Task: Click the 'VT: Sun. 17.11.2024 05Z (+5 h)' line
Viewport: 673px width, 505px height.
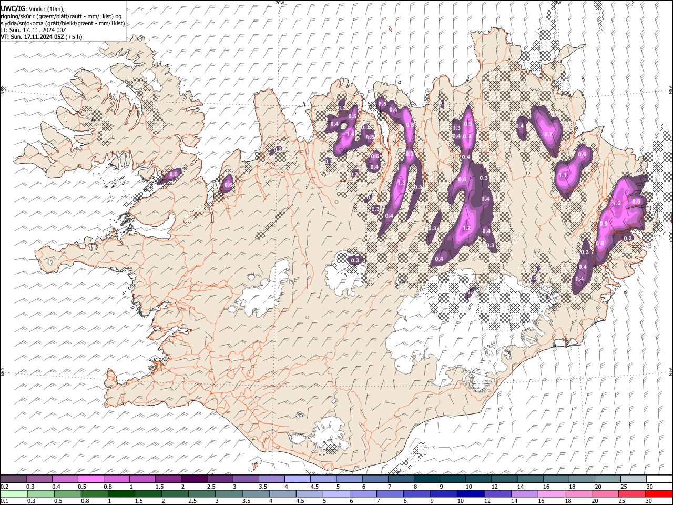Action: (x=42, y=37)
